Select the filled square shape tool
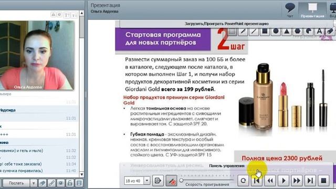This screenshot has width=336, height=189. tap(265, 31)
